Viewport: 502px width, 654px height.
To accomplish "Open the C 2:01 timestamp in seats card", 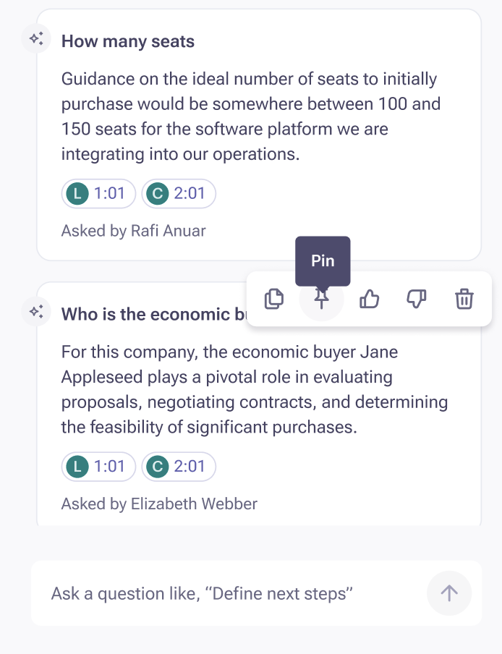I will click(179, 194).
